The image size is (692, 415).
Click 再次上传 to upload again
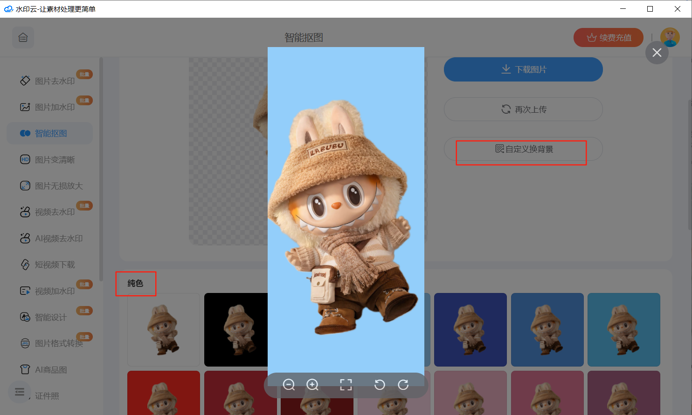(x=523, y=109)
